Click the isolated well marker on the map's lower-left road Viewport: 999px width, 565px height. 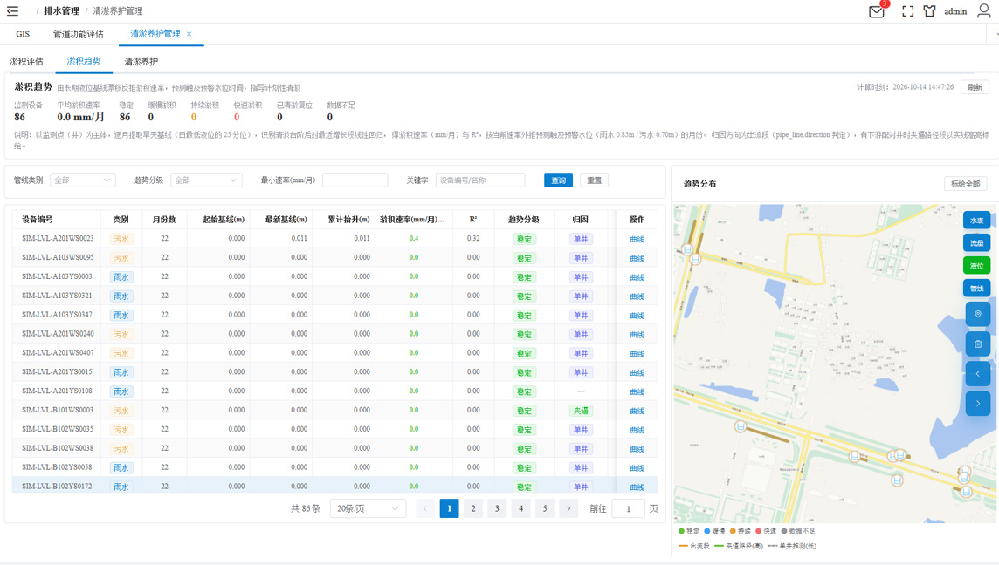tap(741, 426)
